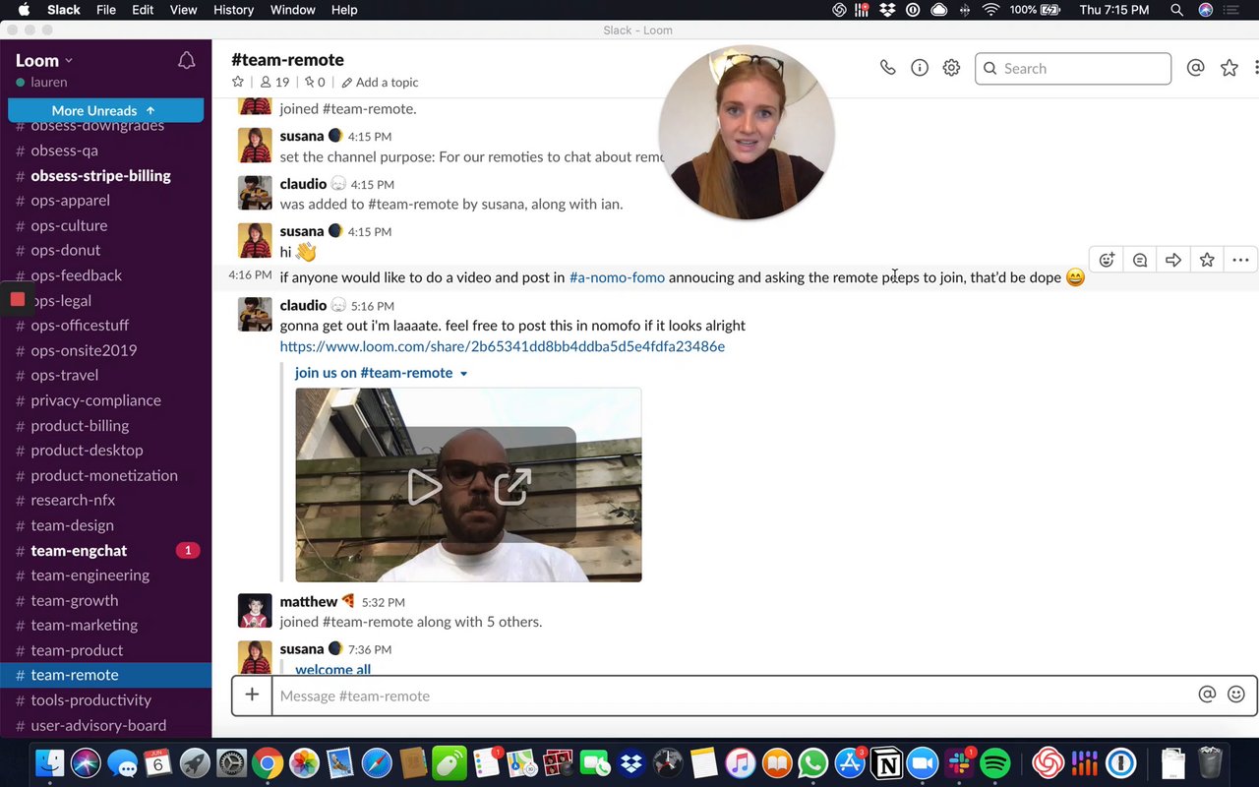Open Notion from the Dock

coord(886,763)
